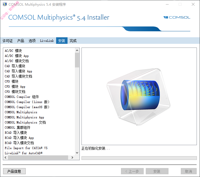Click the 上一步 back button
This screenshot has width=200, height=177.
(132, 171)
